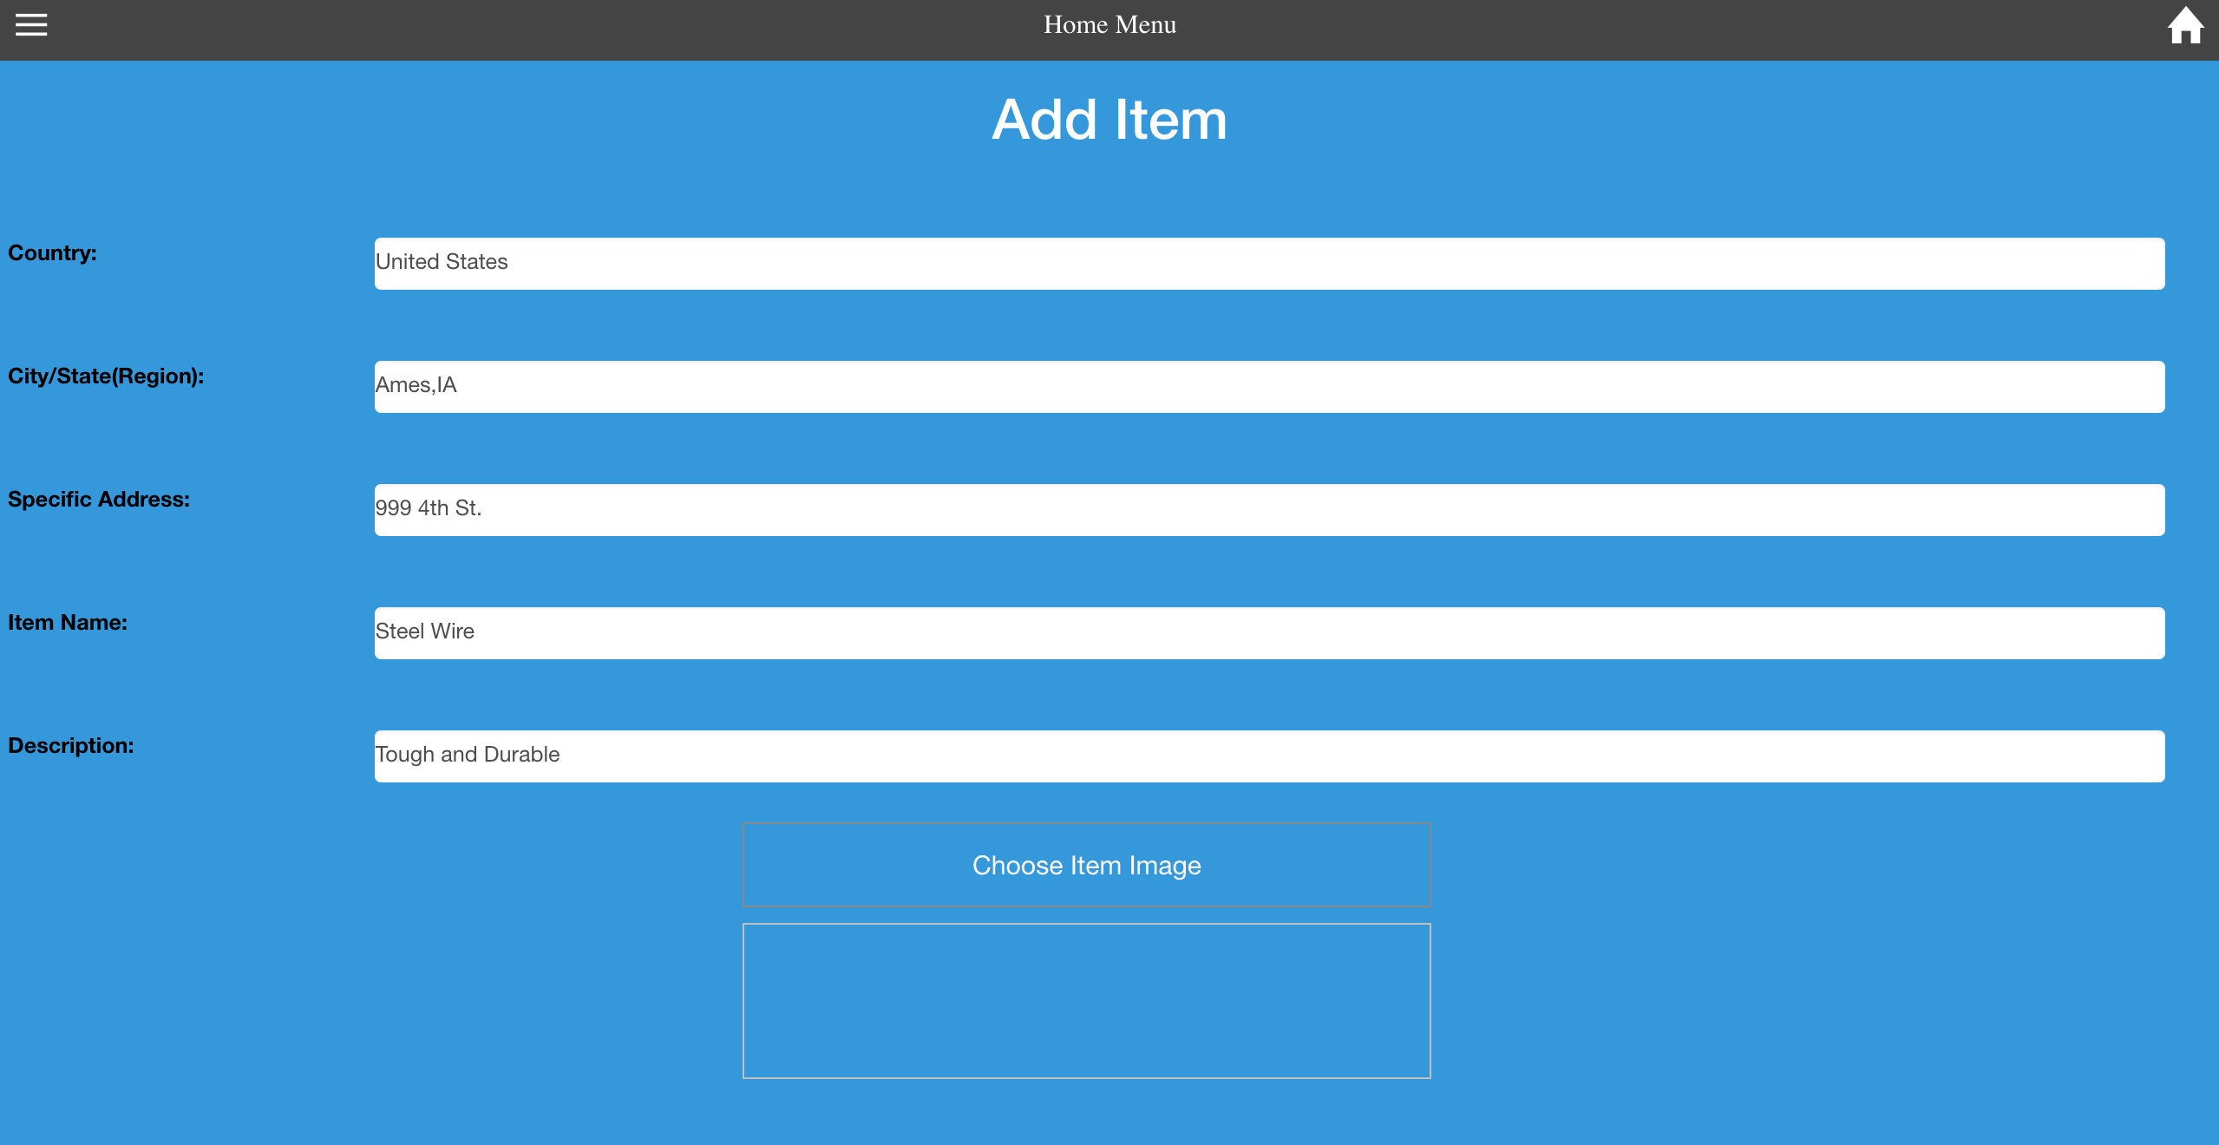Screen dimensions: 2219x1145
Task: Focus the Item Name input field
Action: (x=1269, y=632)
